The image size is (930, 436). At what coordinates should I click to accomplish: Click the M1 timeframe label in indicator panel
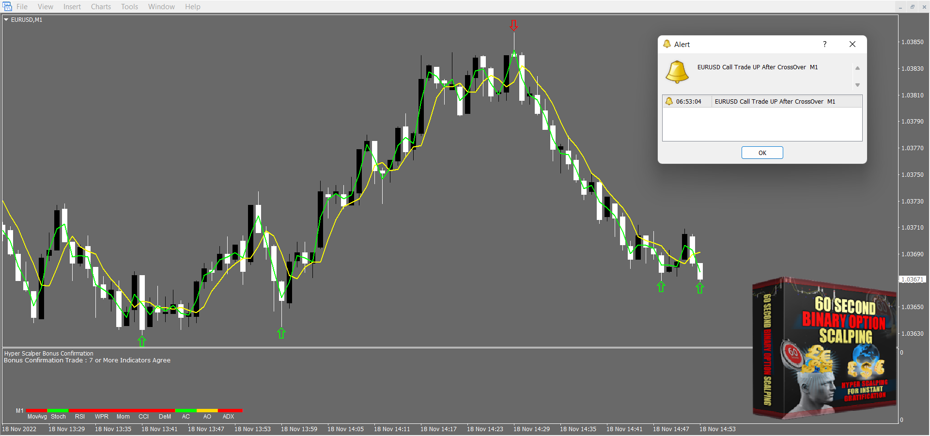coord(19,411)
